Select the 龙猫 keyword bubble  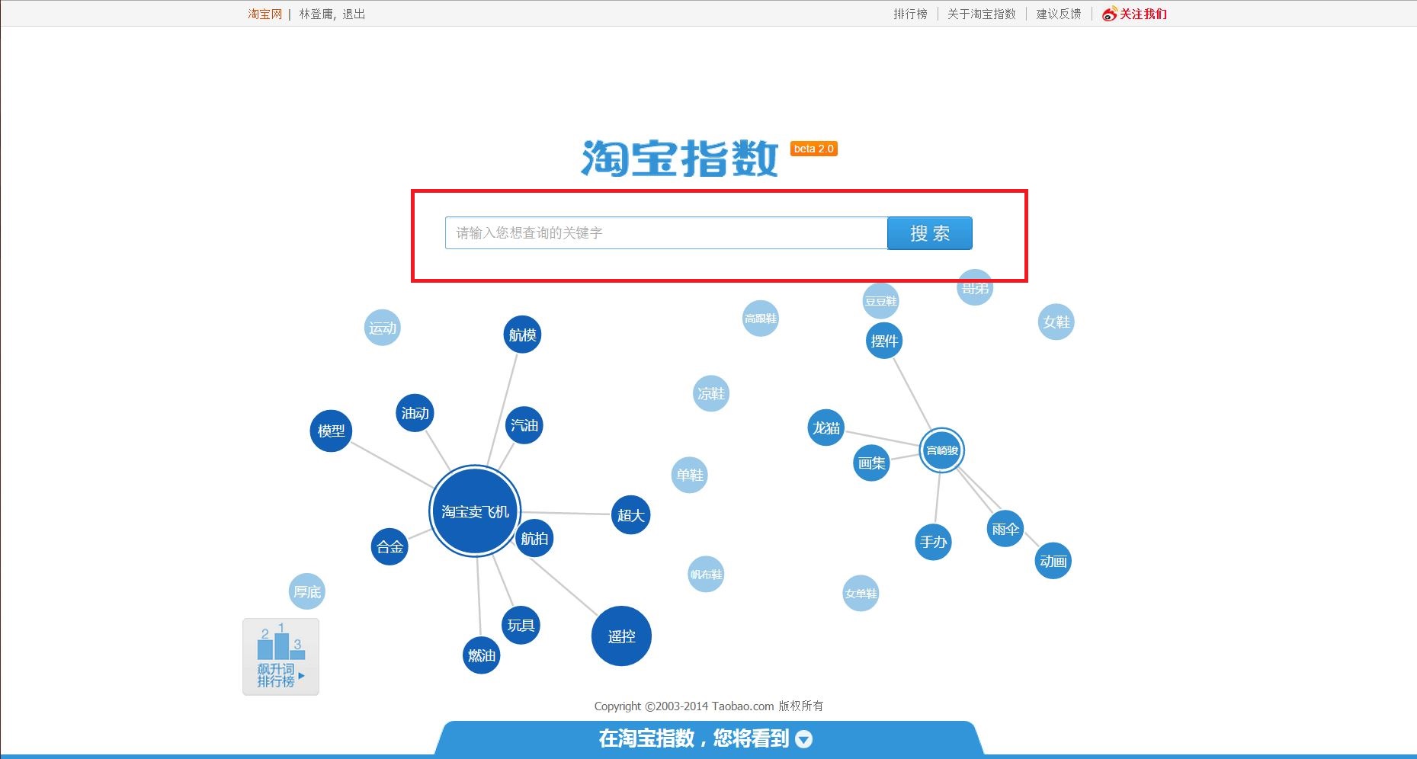coord(825,428)
